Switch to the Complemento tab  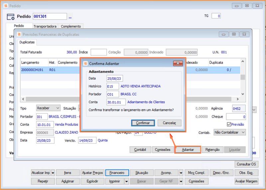click(x=71, y=26)
